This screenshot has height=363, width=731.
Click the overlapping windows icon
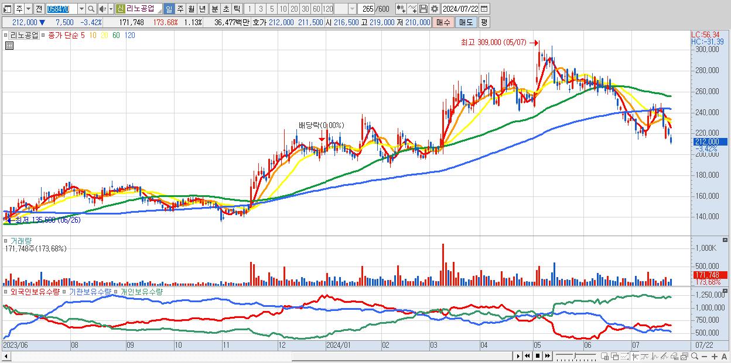click(x=615, y=356)
